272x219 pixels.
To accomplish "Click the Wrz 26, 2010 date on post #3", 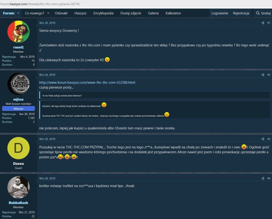I will [x=47, y=139].
